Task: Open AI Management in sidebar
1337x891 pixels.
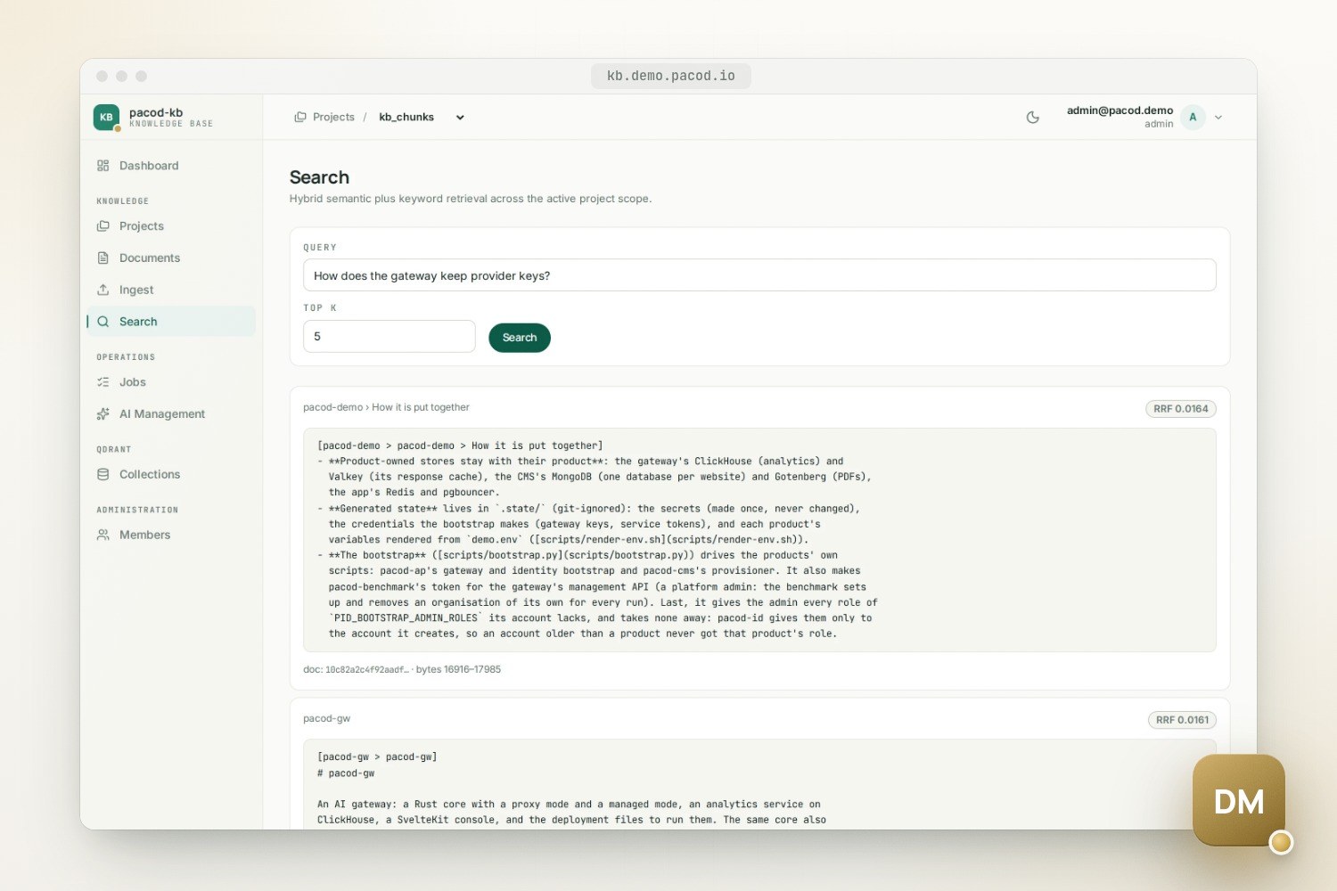Action: click(170, 414)
